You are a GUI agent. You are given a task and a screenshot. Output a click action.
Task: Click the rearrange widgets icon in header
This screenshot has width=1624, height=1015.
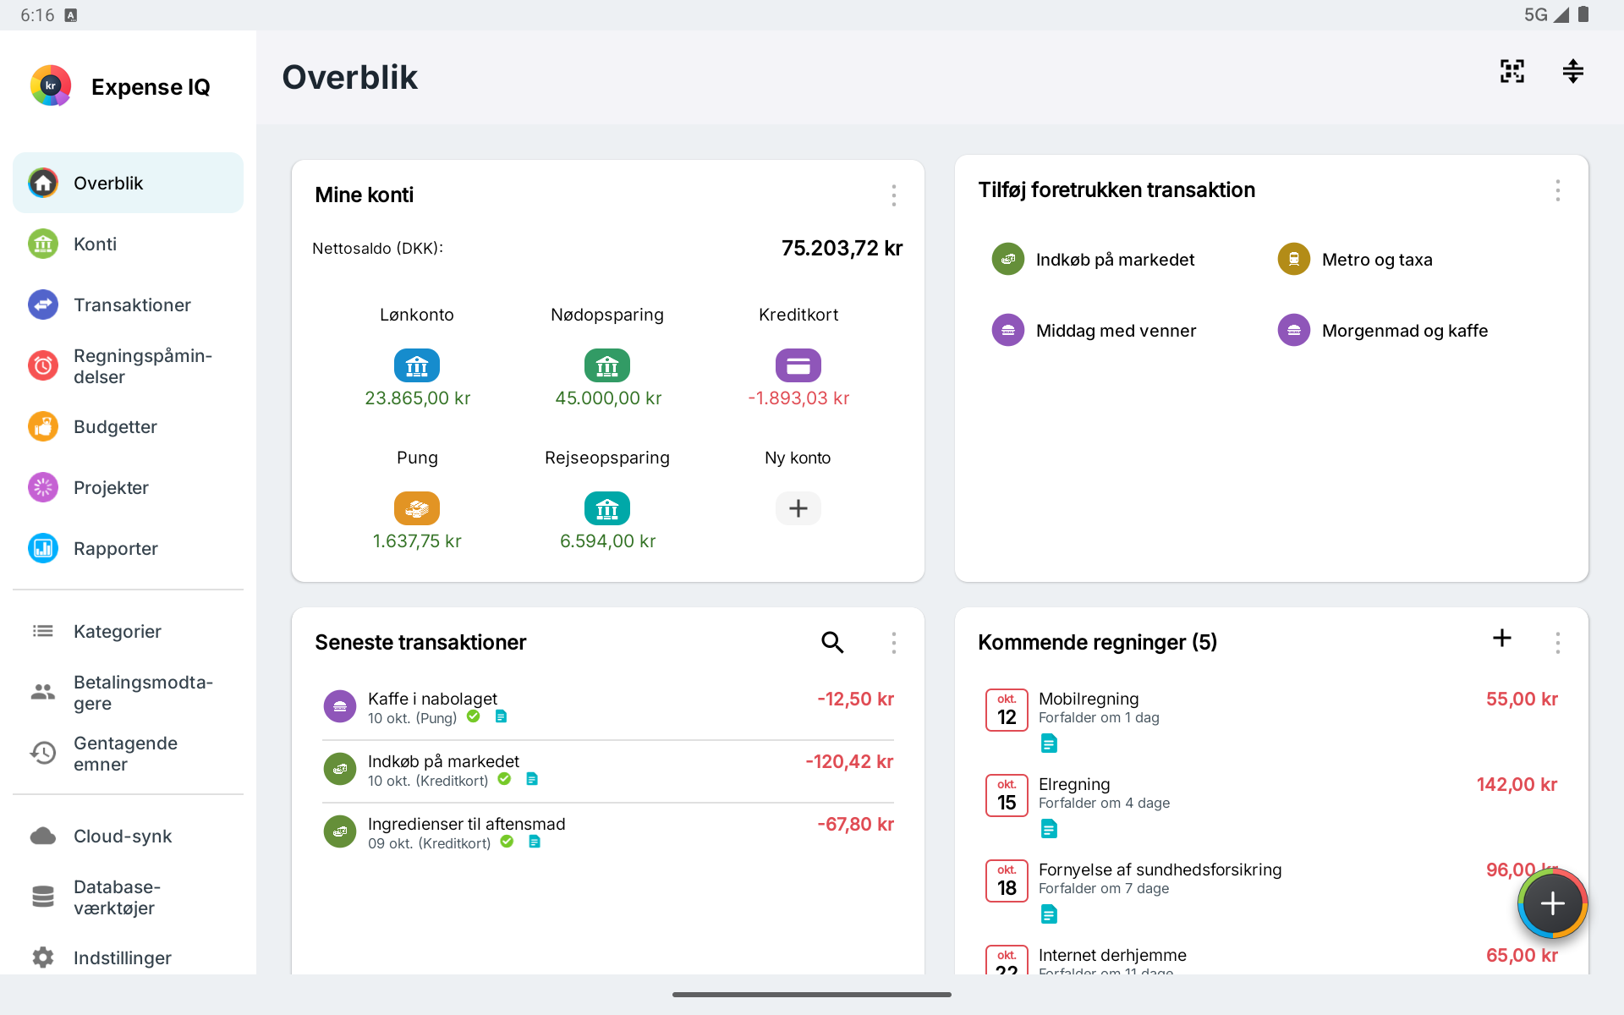tap(1572, 71)
